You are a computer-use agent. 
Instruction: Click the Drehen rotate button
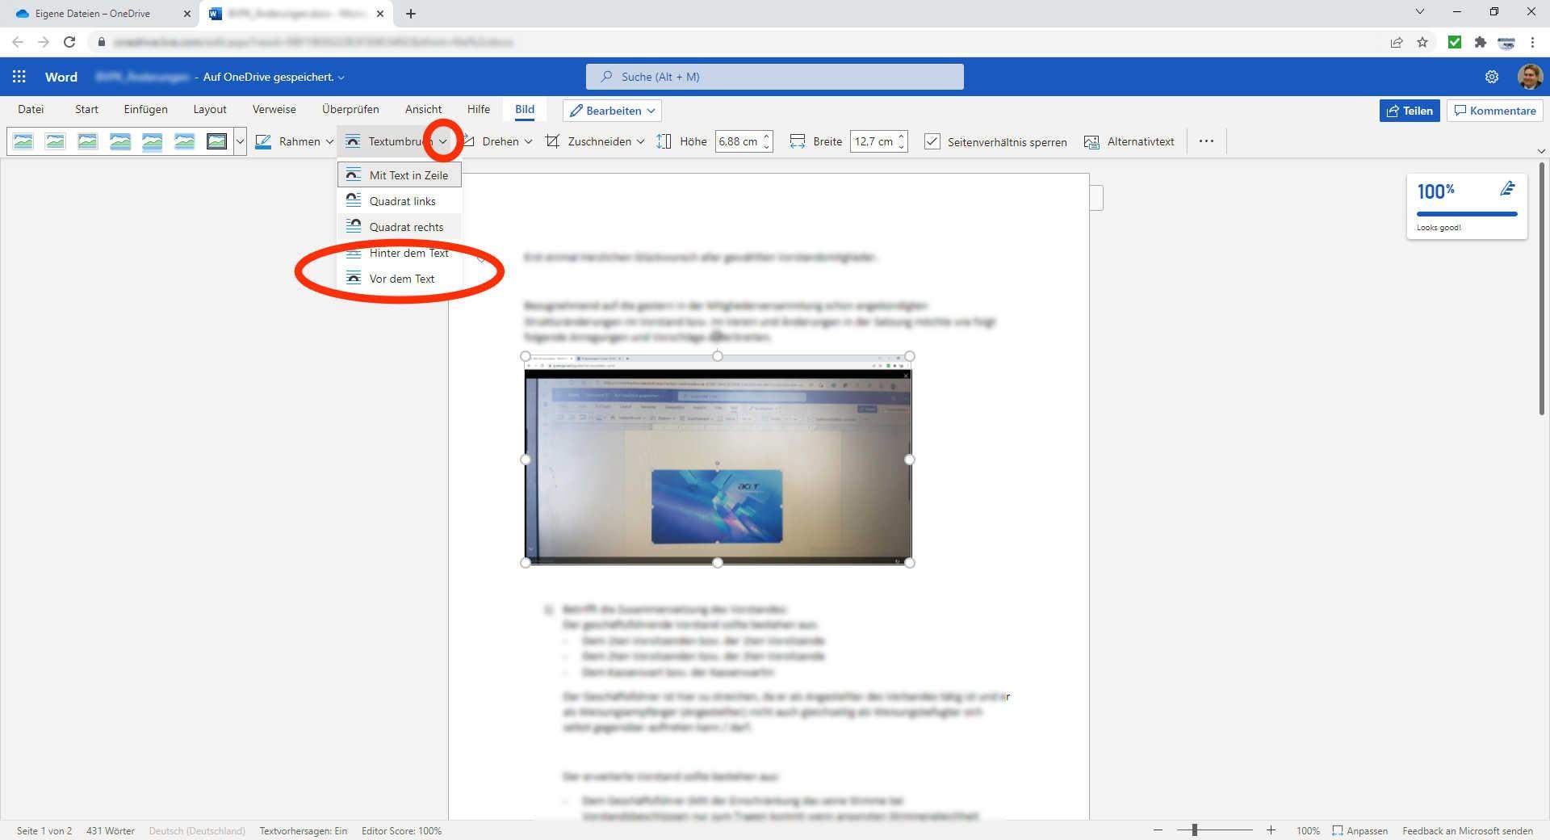click(x=492, y=141)
